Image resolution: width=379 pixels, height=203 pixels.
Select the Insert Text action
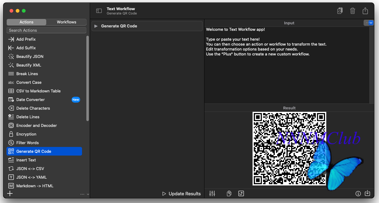click(x=44, y=160)
